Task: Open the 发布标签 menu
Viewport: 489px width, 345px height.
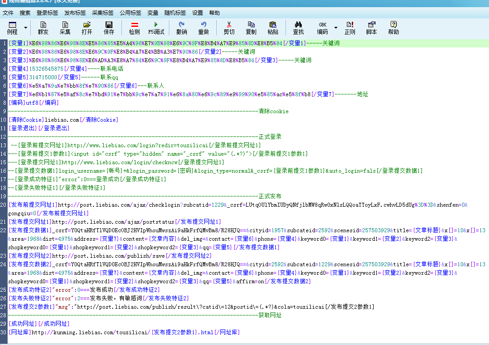Action: tap(75, 13)
